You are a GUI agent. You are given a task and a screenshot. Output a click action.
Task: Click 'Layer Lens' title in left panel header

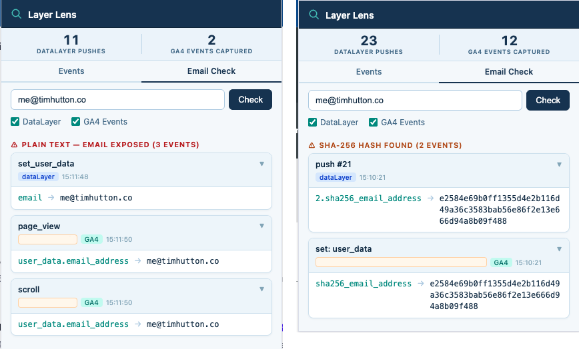point(52,15)
